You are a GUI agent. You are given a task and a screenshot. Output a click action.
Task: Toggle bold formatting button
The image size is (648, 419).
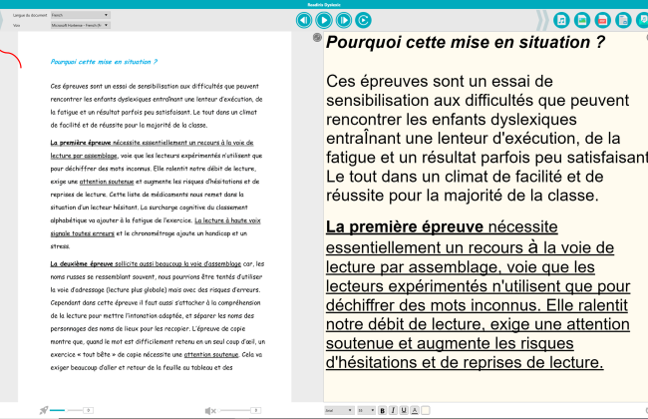coord(382,410)
